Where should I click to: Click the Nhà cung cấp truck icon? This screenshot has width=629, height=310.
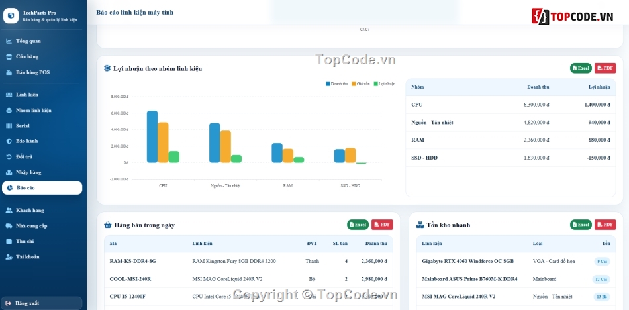[x=9, y=226]
